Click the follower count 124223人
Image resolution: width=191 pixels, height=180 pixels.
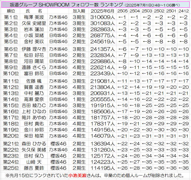click(102, 162)
